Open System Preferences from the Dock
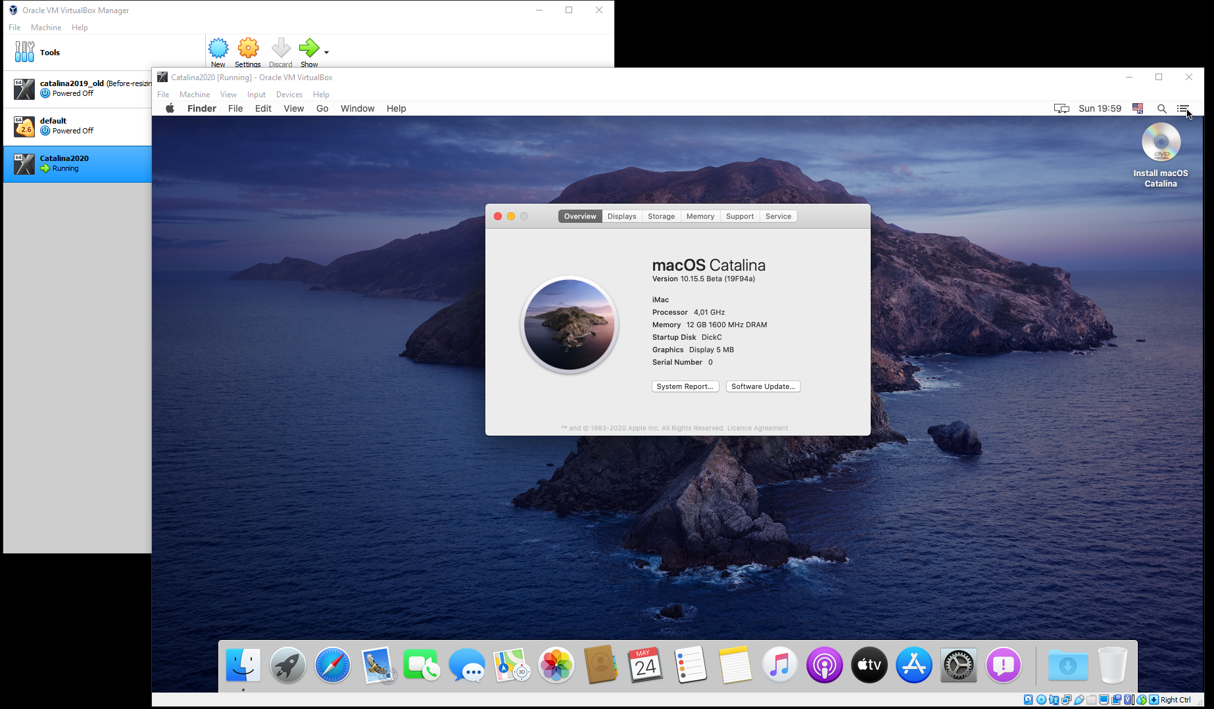 pyautogui.click(x=959, y=665)
